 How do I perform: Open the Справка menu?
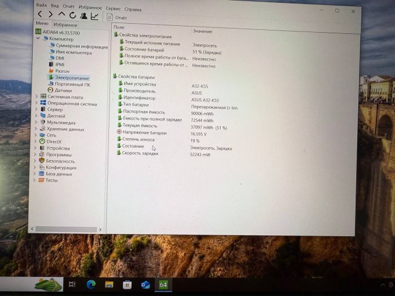[133, 10]
